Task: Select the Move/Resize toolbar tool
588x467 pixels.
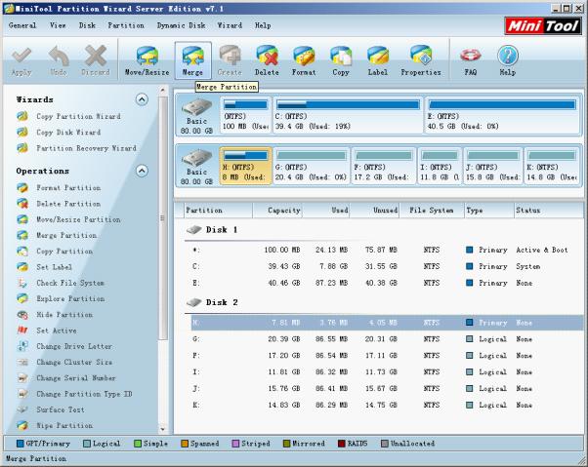Action: 147,60
